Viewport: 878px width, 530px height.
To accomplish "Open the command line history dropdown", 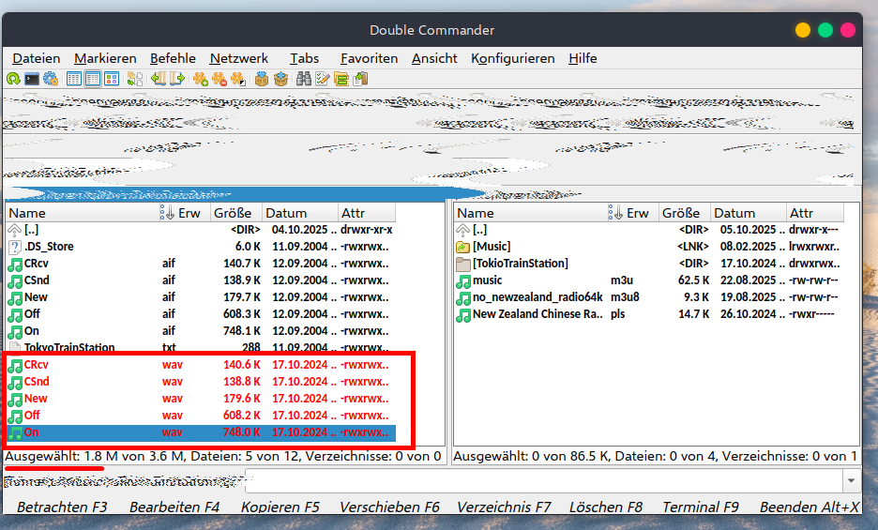I will click(849, 481).
